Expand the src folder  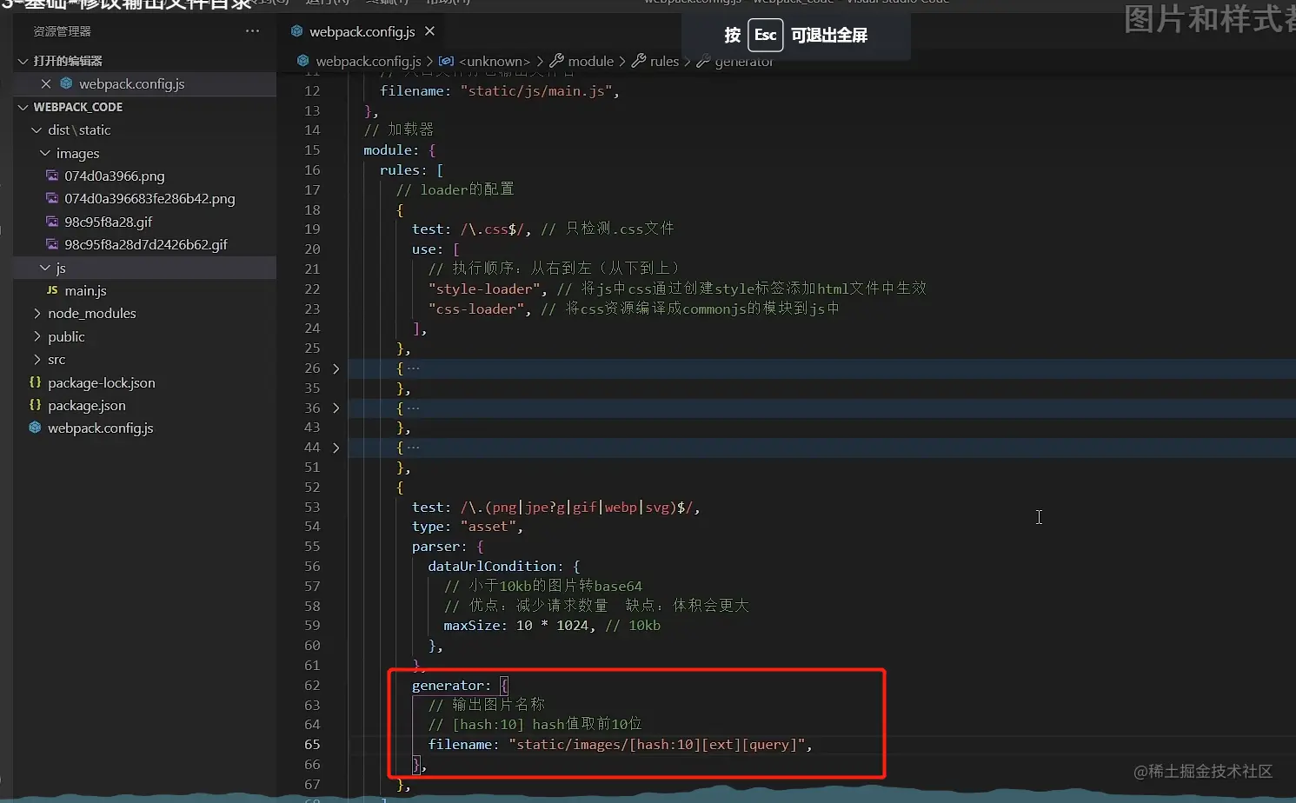point(37,359)
